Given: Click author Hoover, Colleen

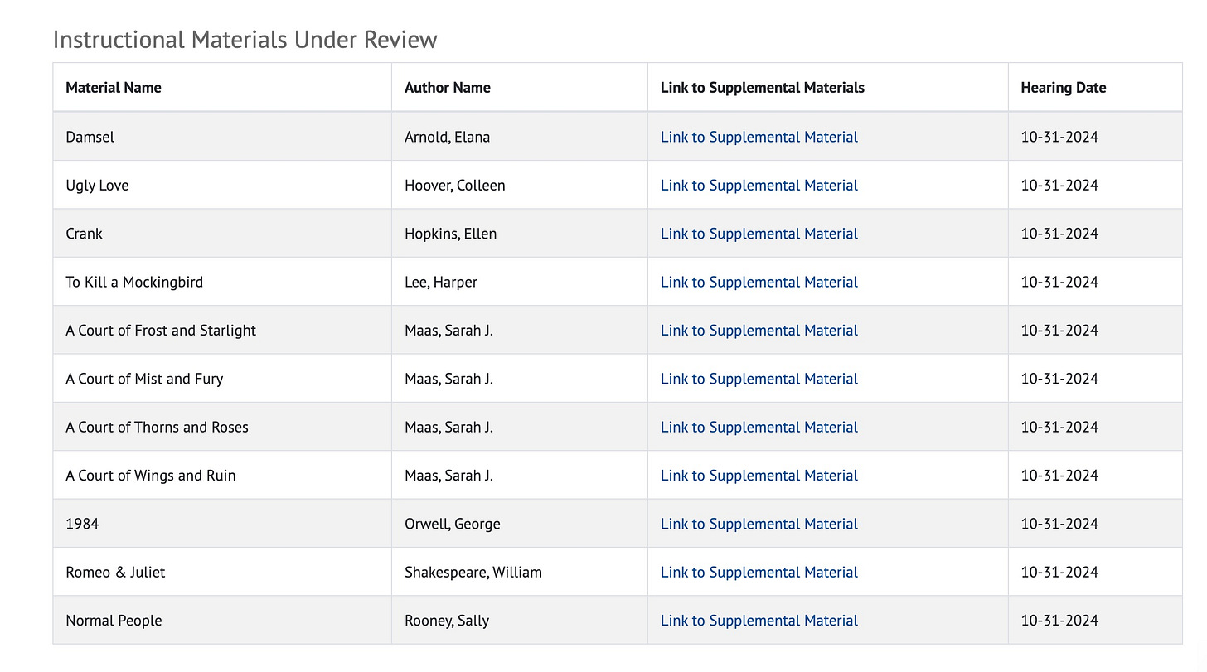Looking at the screenshot, I should 454,185.
